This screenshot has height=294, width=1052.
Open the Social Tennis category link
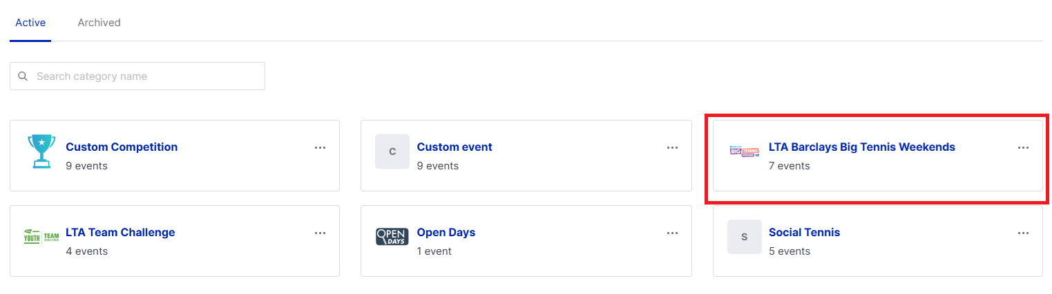pyautogui.click(x=804, y=232)
